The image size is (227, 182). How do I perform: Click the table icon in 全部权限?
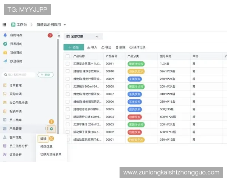[68, 36]
